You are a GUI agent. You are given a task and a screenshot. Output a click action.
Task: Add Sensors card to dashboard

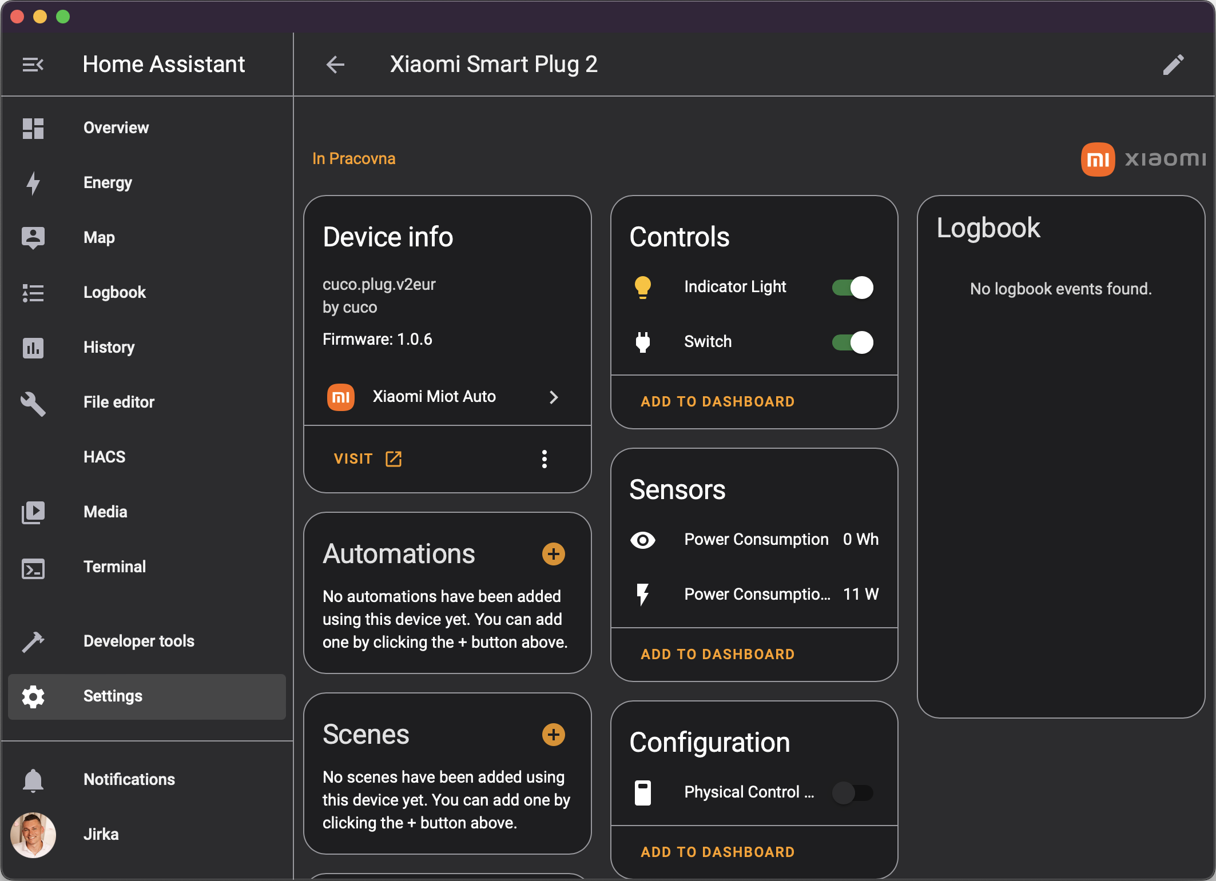(718, 655)
